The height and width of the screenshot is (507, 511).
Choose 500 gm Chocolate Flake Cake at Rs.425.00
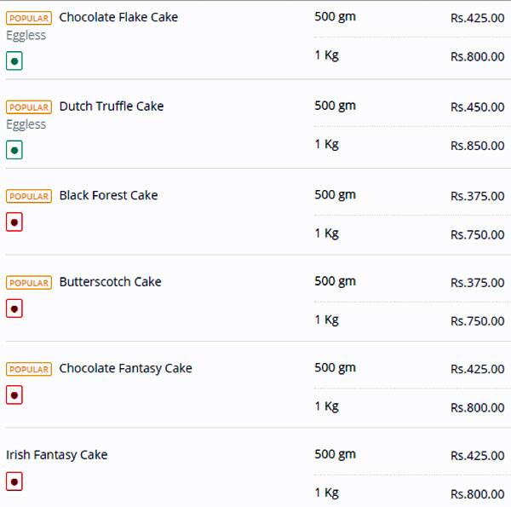477,18
